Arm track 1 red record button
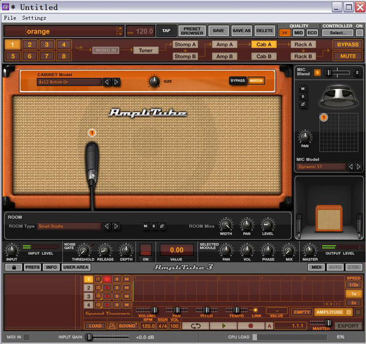This screenshot has width=366, height=344. tap(107, 279)
